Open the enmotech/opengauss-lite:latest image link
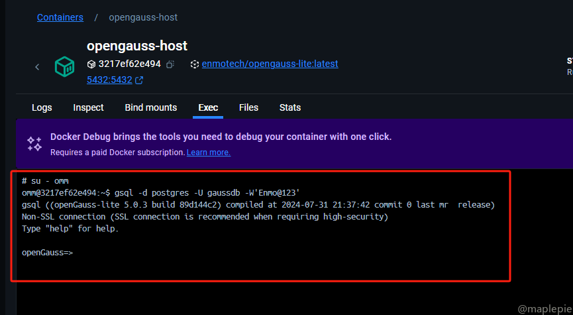The height and width of the screenshot is (315, 573). click(270, 64)
